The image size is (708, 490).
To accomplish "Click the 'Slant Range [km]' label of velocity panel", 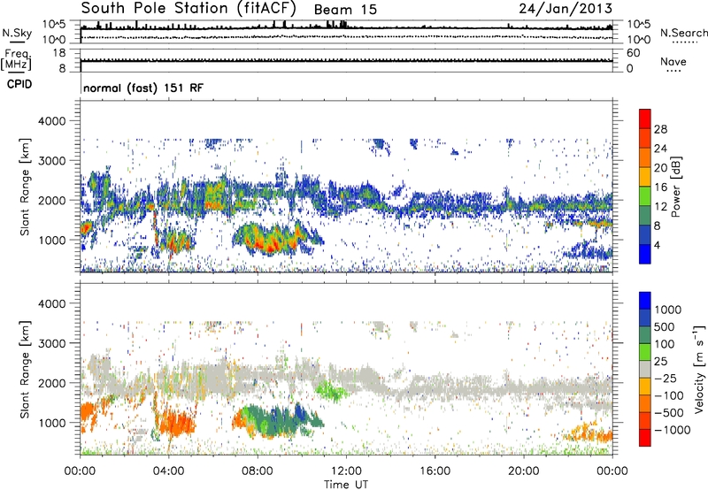I will [25, 370].
